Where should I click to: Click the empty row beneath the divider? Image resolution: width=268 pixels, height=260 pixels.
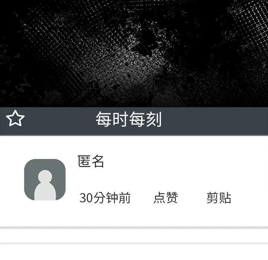click(134, 236)
